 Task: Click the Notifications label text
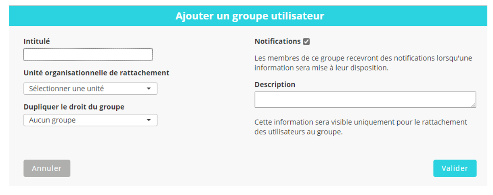coord(277,41)
